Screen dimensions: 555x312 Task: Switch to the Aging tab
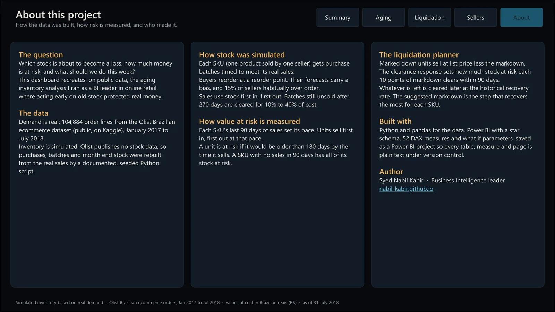383,17
